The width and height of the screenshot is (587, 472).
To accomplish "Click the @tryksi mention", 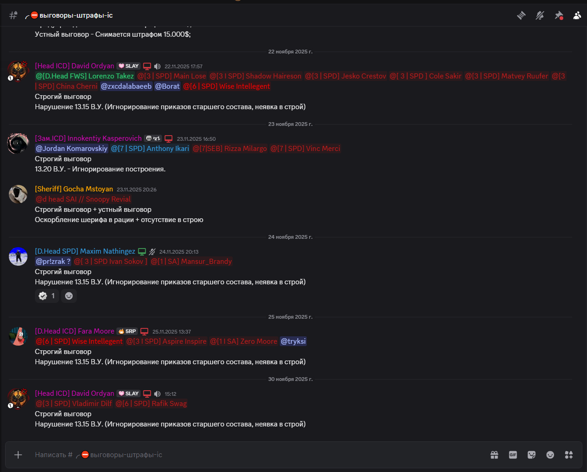I will [293, 341].
